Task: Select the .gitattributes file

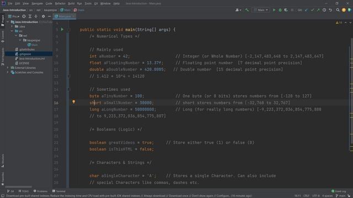Action: [x=25, y=50]
